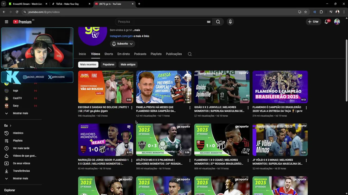The width and height of the screenshot is (348, 195).
Task: Open options for Panela previu video
Action: [x=190, y=108]
